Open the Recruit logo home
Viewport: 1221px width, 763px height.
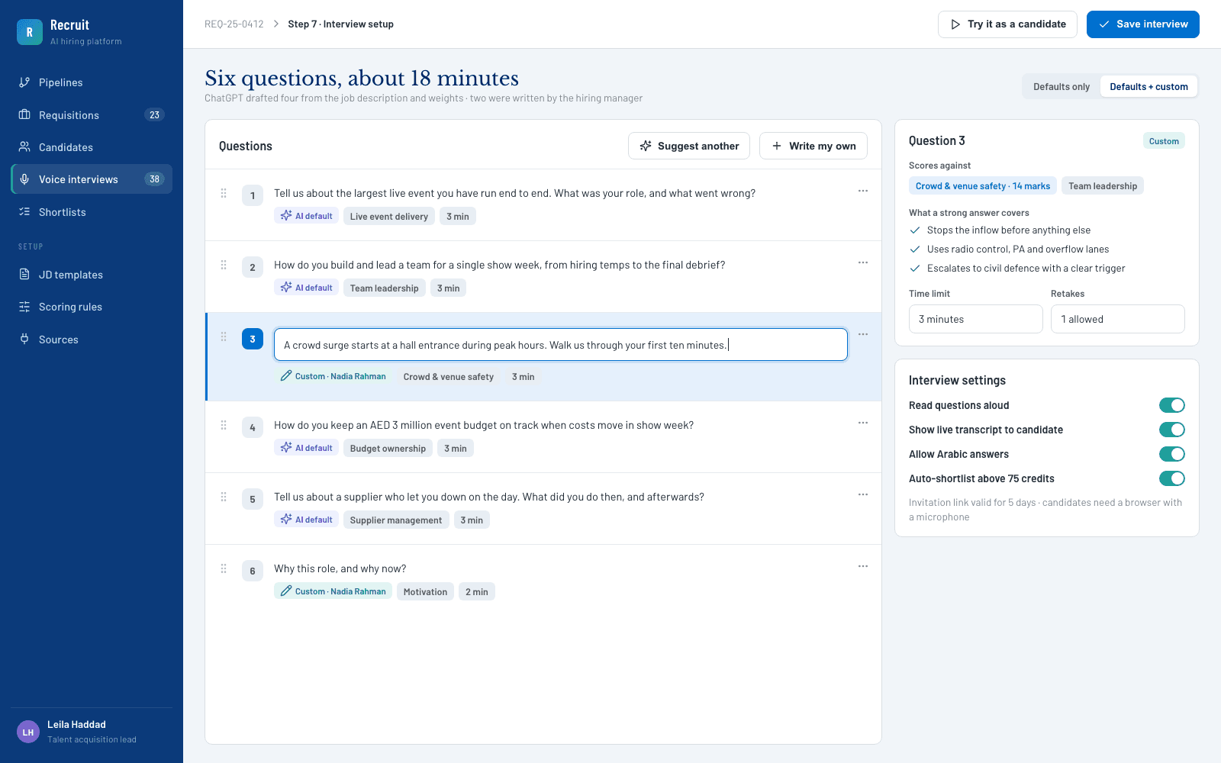(30, 32)
